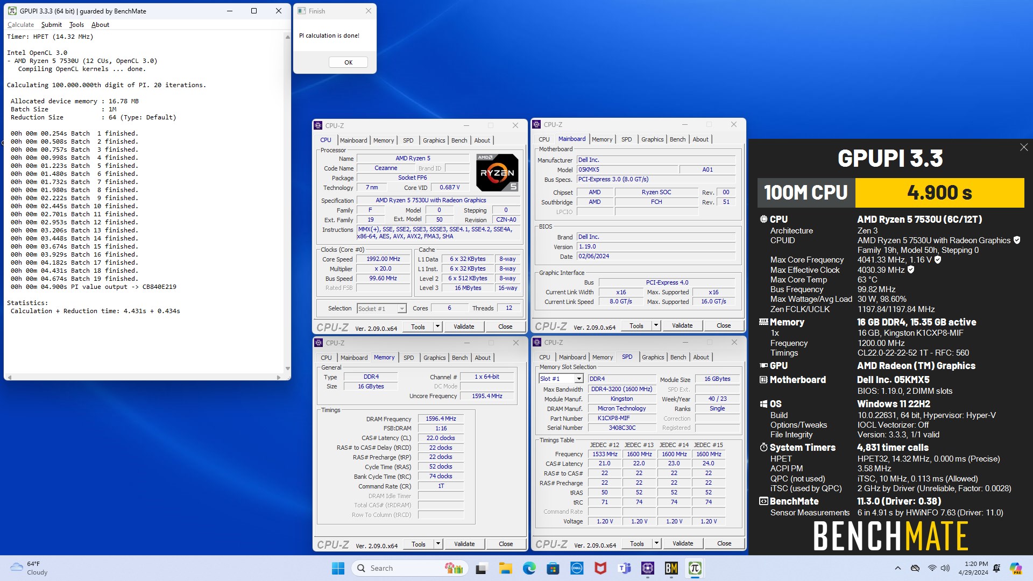Viewport: 1033px width, 581px height.
Task: Open the Tools menu in GPUPI
Action: pyautogui.click(x=76, y=25)
